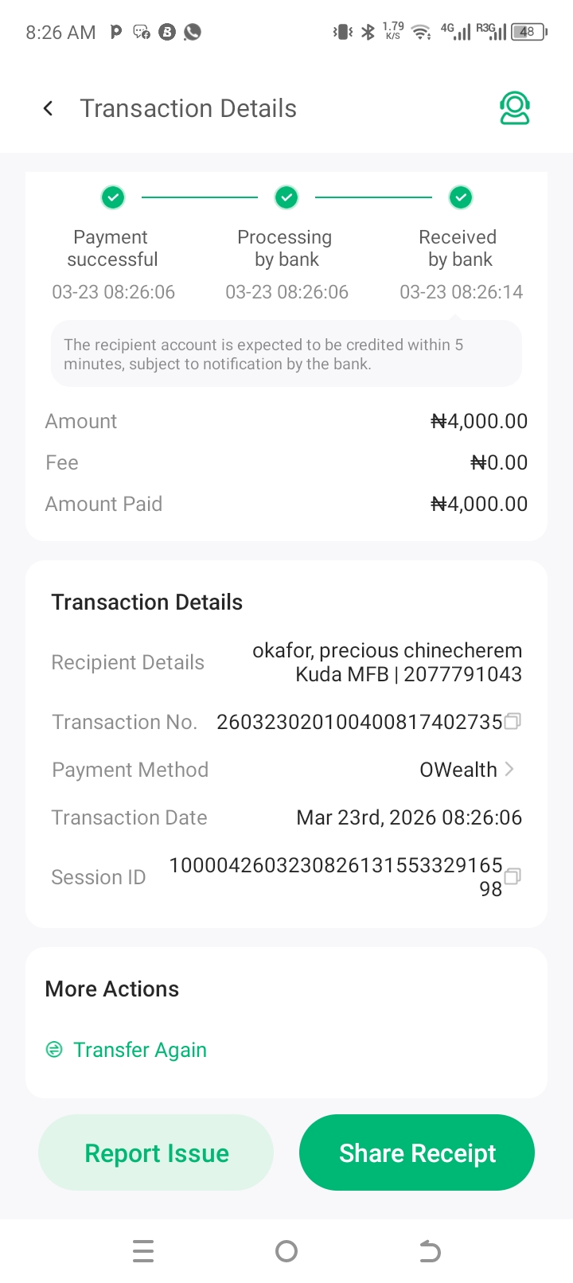
Task: Tap the Processing by bank checkmark
Action: click(x=286, y=197)
